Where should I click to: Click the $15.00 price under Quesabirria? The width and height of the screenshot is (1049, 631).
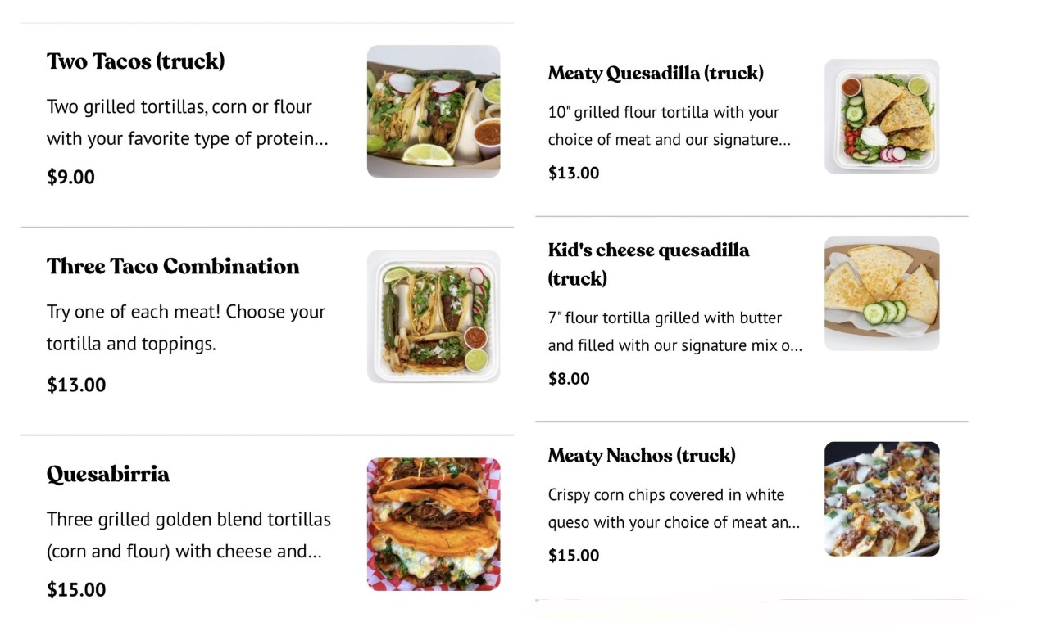coord(76,589)
